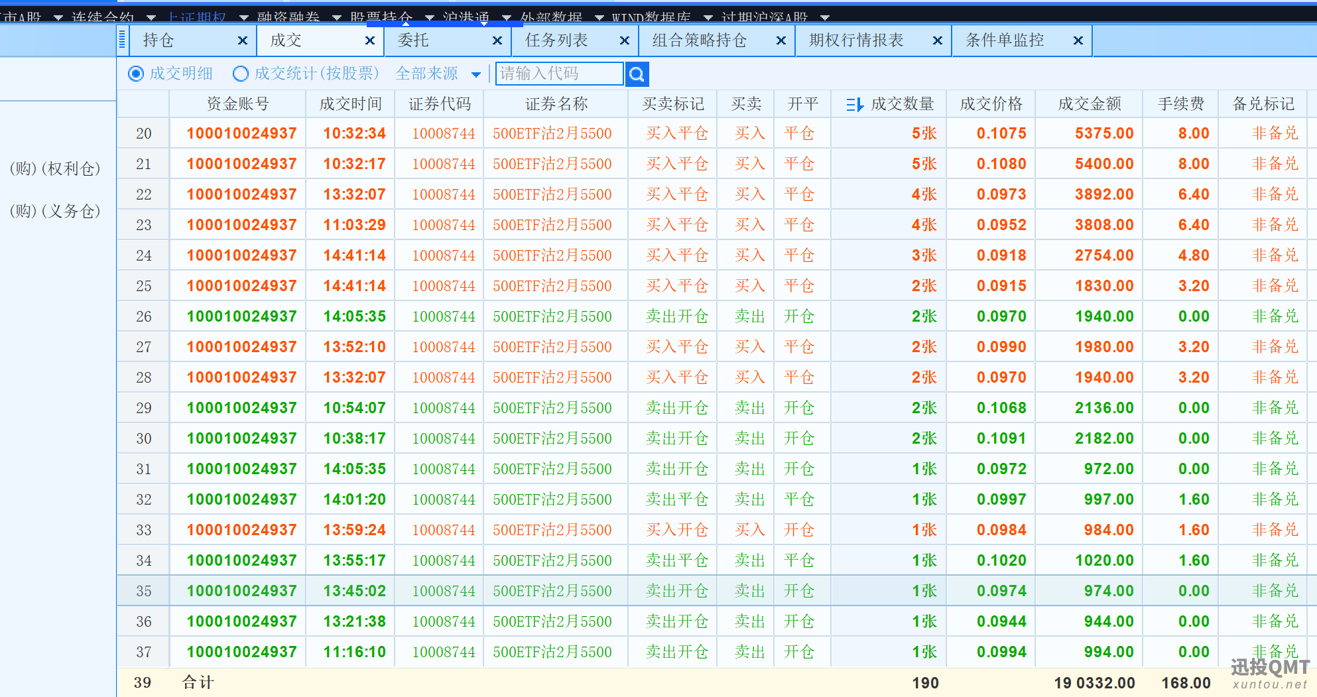Click the 3892.00 amount in row 22

[x=1104, y=194]
